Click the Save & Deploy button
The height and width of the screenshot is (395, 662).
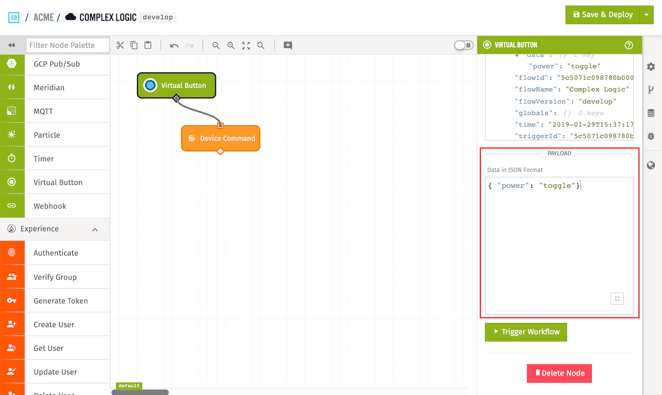click(x=602, y=15)
